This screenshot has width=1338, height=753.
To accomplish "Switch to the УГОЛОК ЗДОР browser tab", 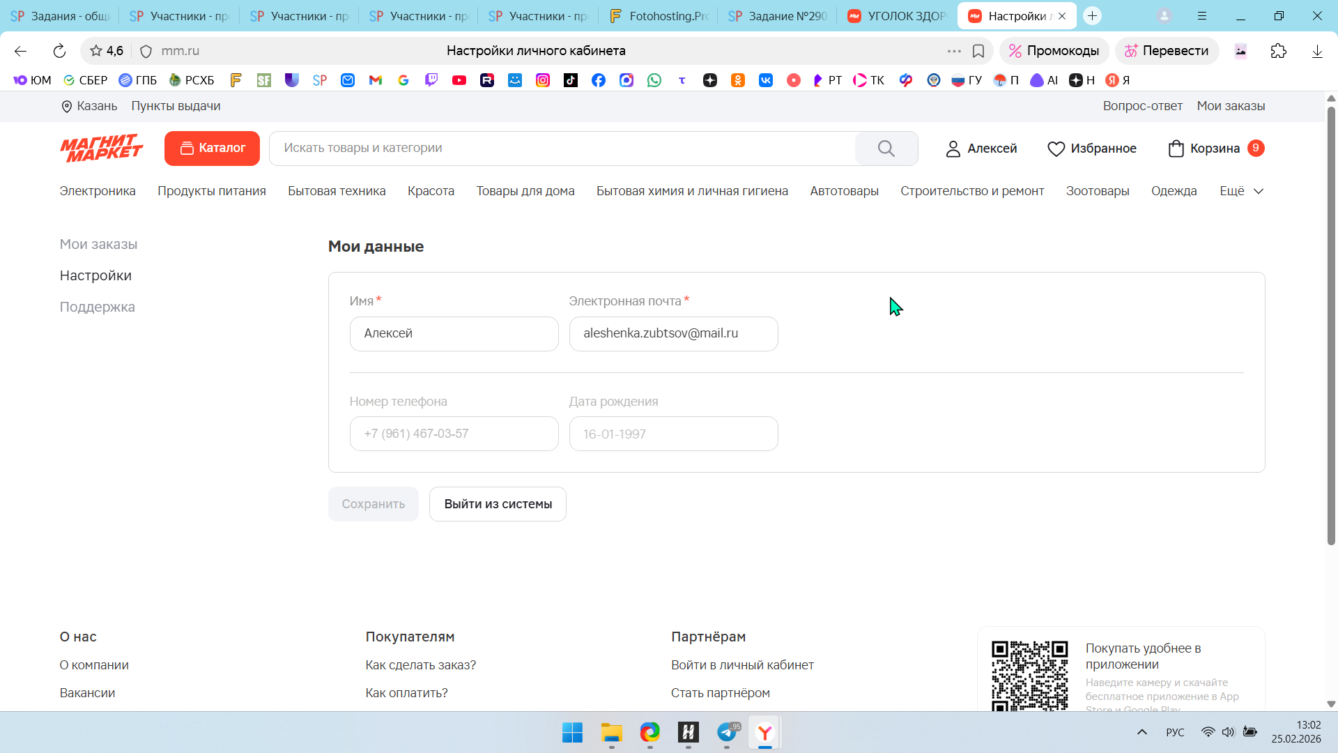I will (x=898, y=16).
